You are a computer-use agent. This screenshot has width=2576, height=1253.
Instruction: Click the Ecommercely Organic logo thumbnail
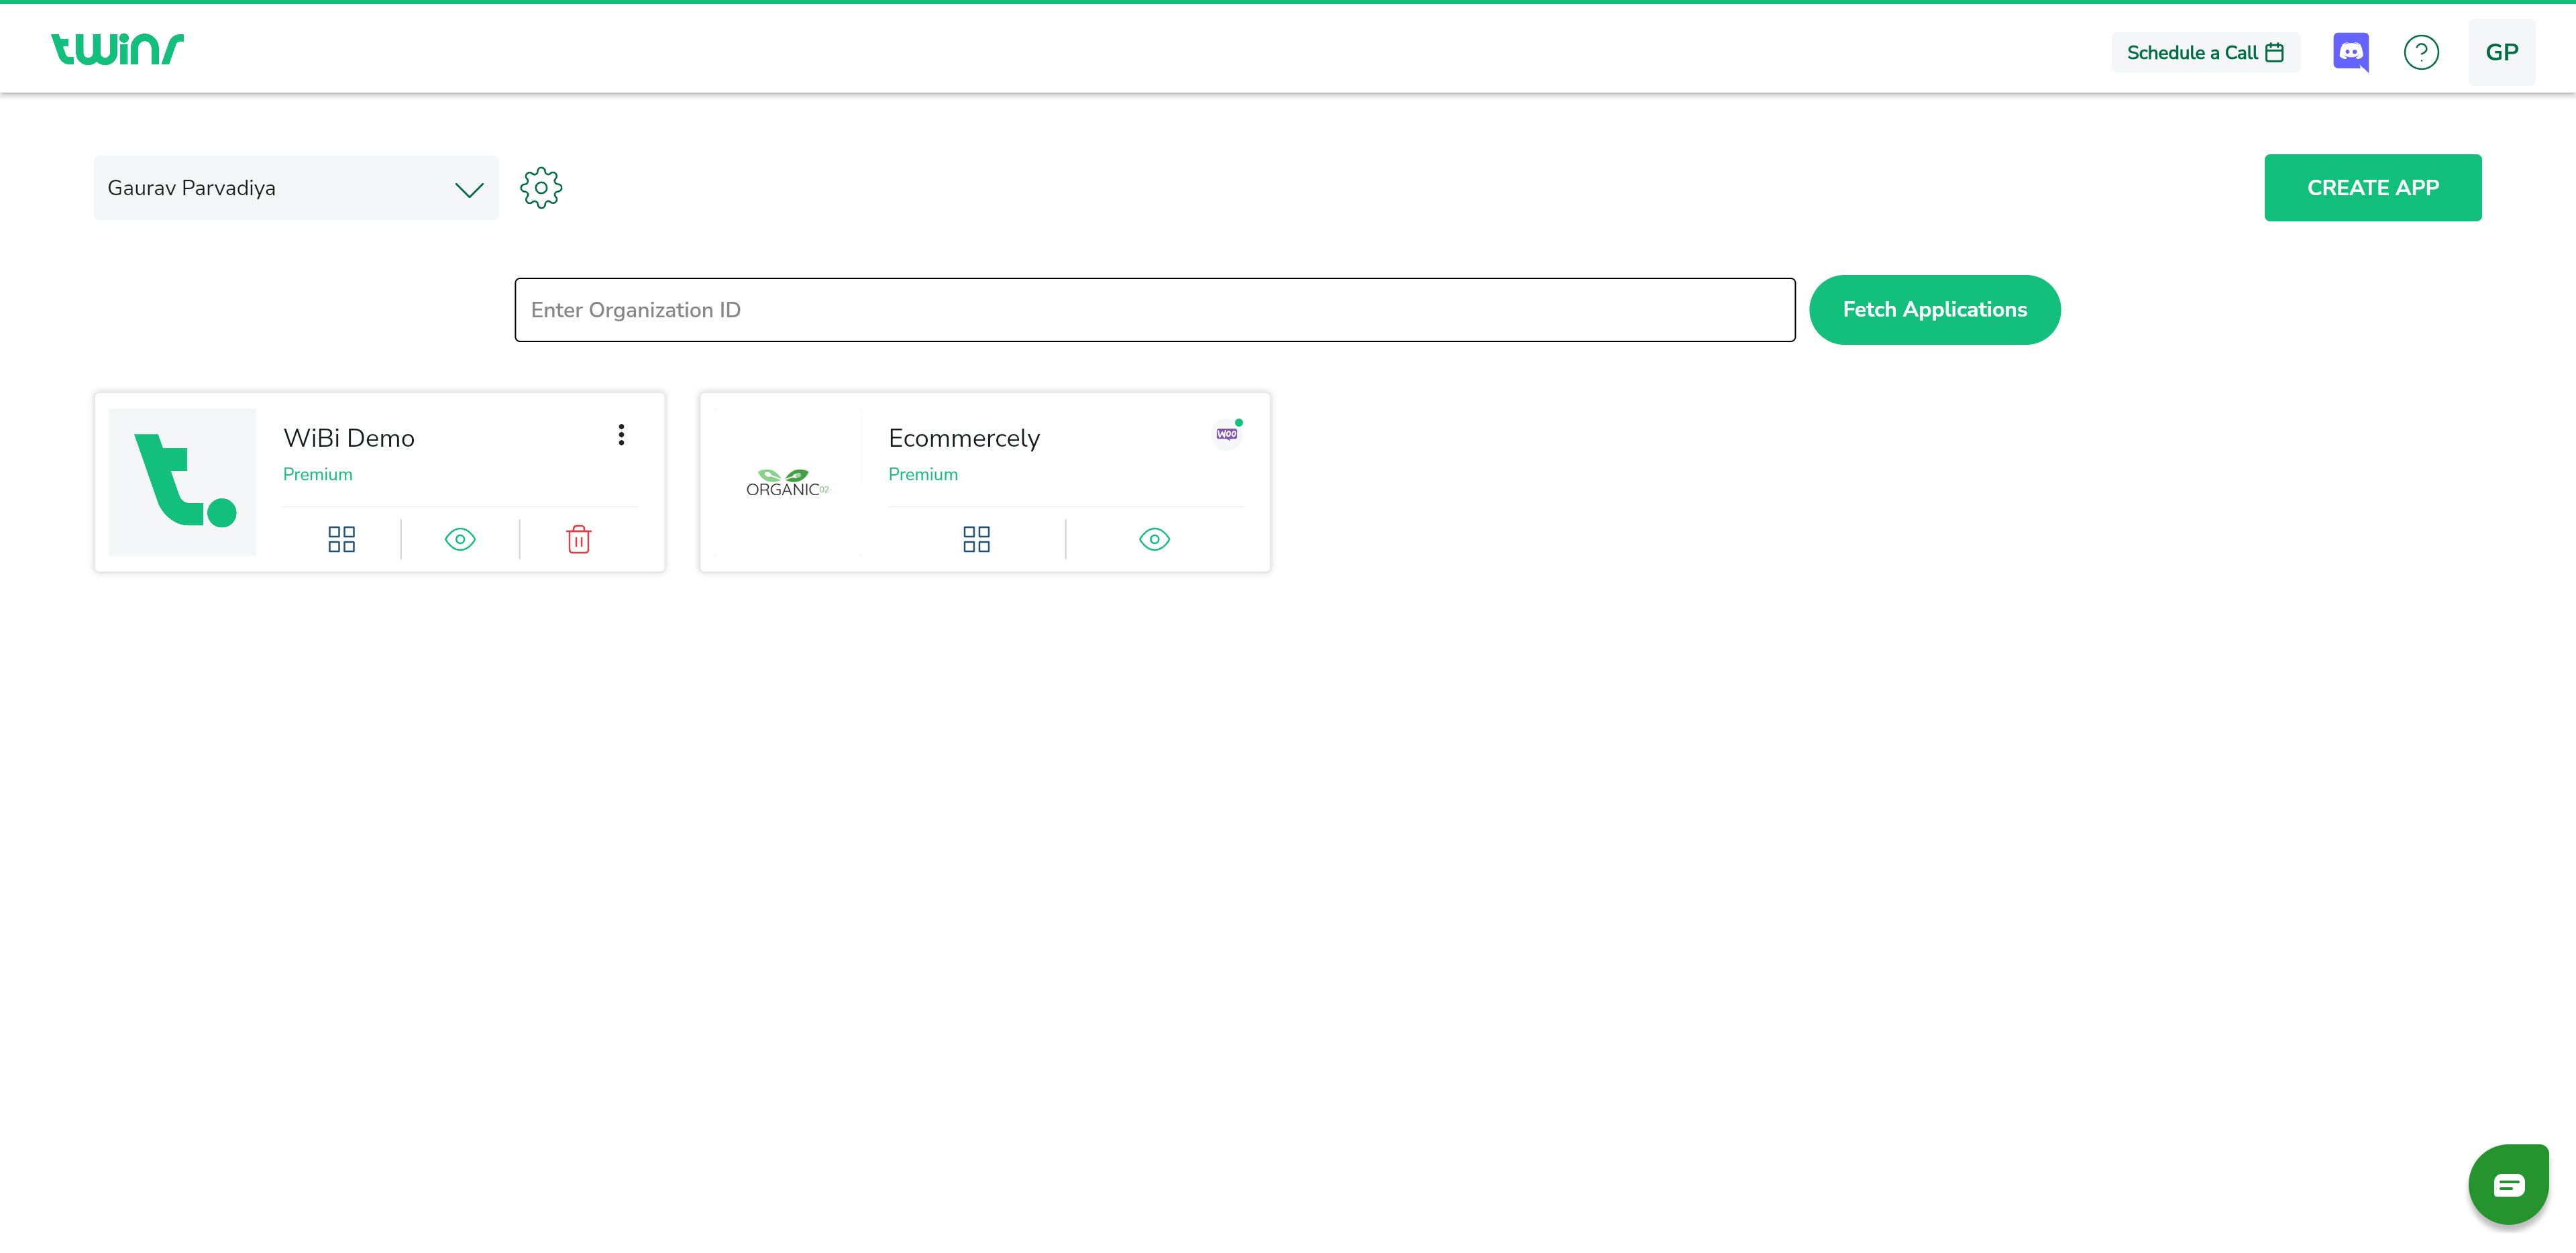pos(787,482)
